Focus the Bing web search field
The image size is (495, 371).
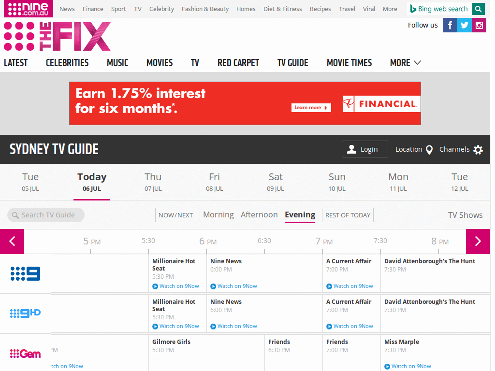pos(440,9)
